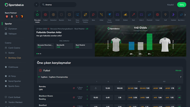
Task: Open the Cross Country icon
Action: (109, 15)
